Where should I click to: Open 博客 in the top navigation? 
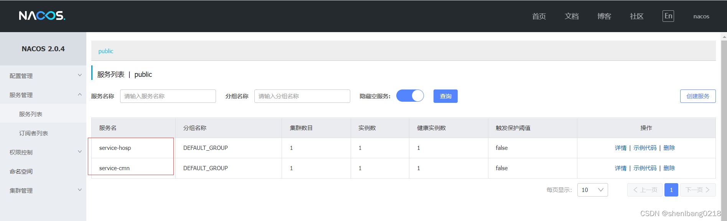click(x=604, y=16)
